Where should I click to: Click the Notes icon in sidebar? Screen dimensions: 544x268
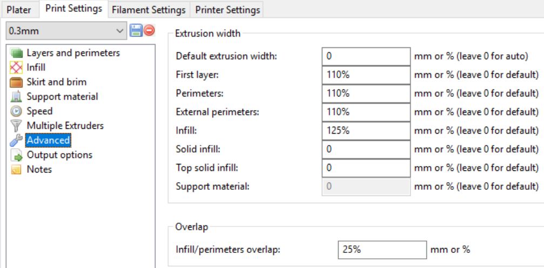click(17, 170)
